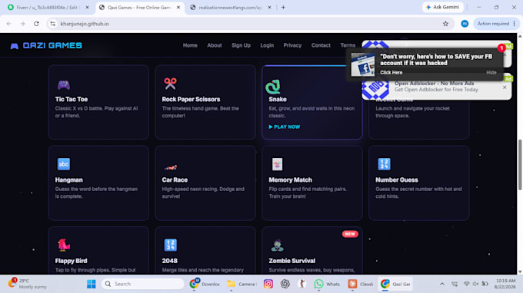
Task: Click Here on the FB account ad
Action: tap(391, 73)
